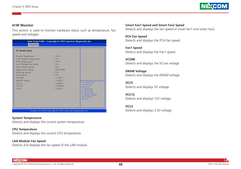Click the Aptio Setup Utility title bar
Image resolution: width=241 pixels, height=169 pixels.
[x=59, y=41]
